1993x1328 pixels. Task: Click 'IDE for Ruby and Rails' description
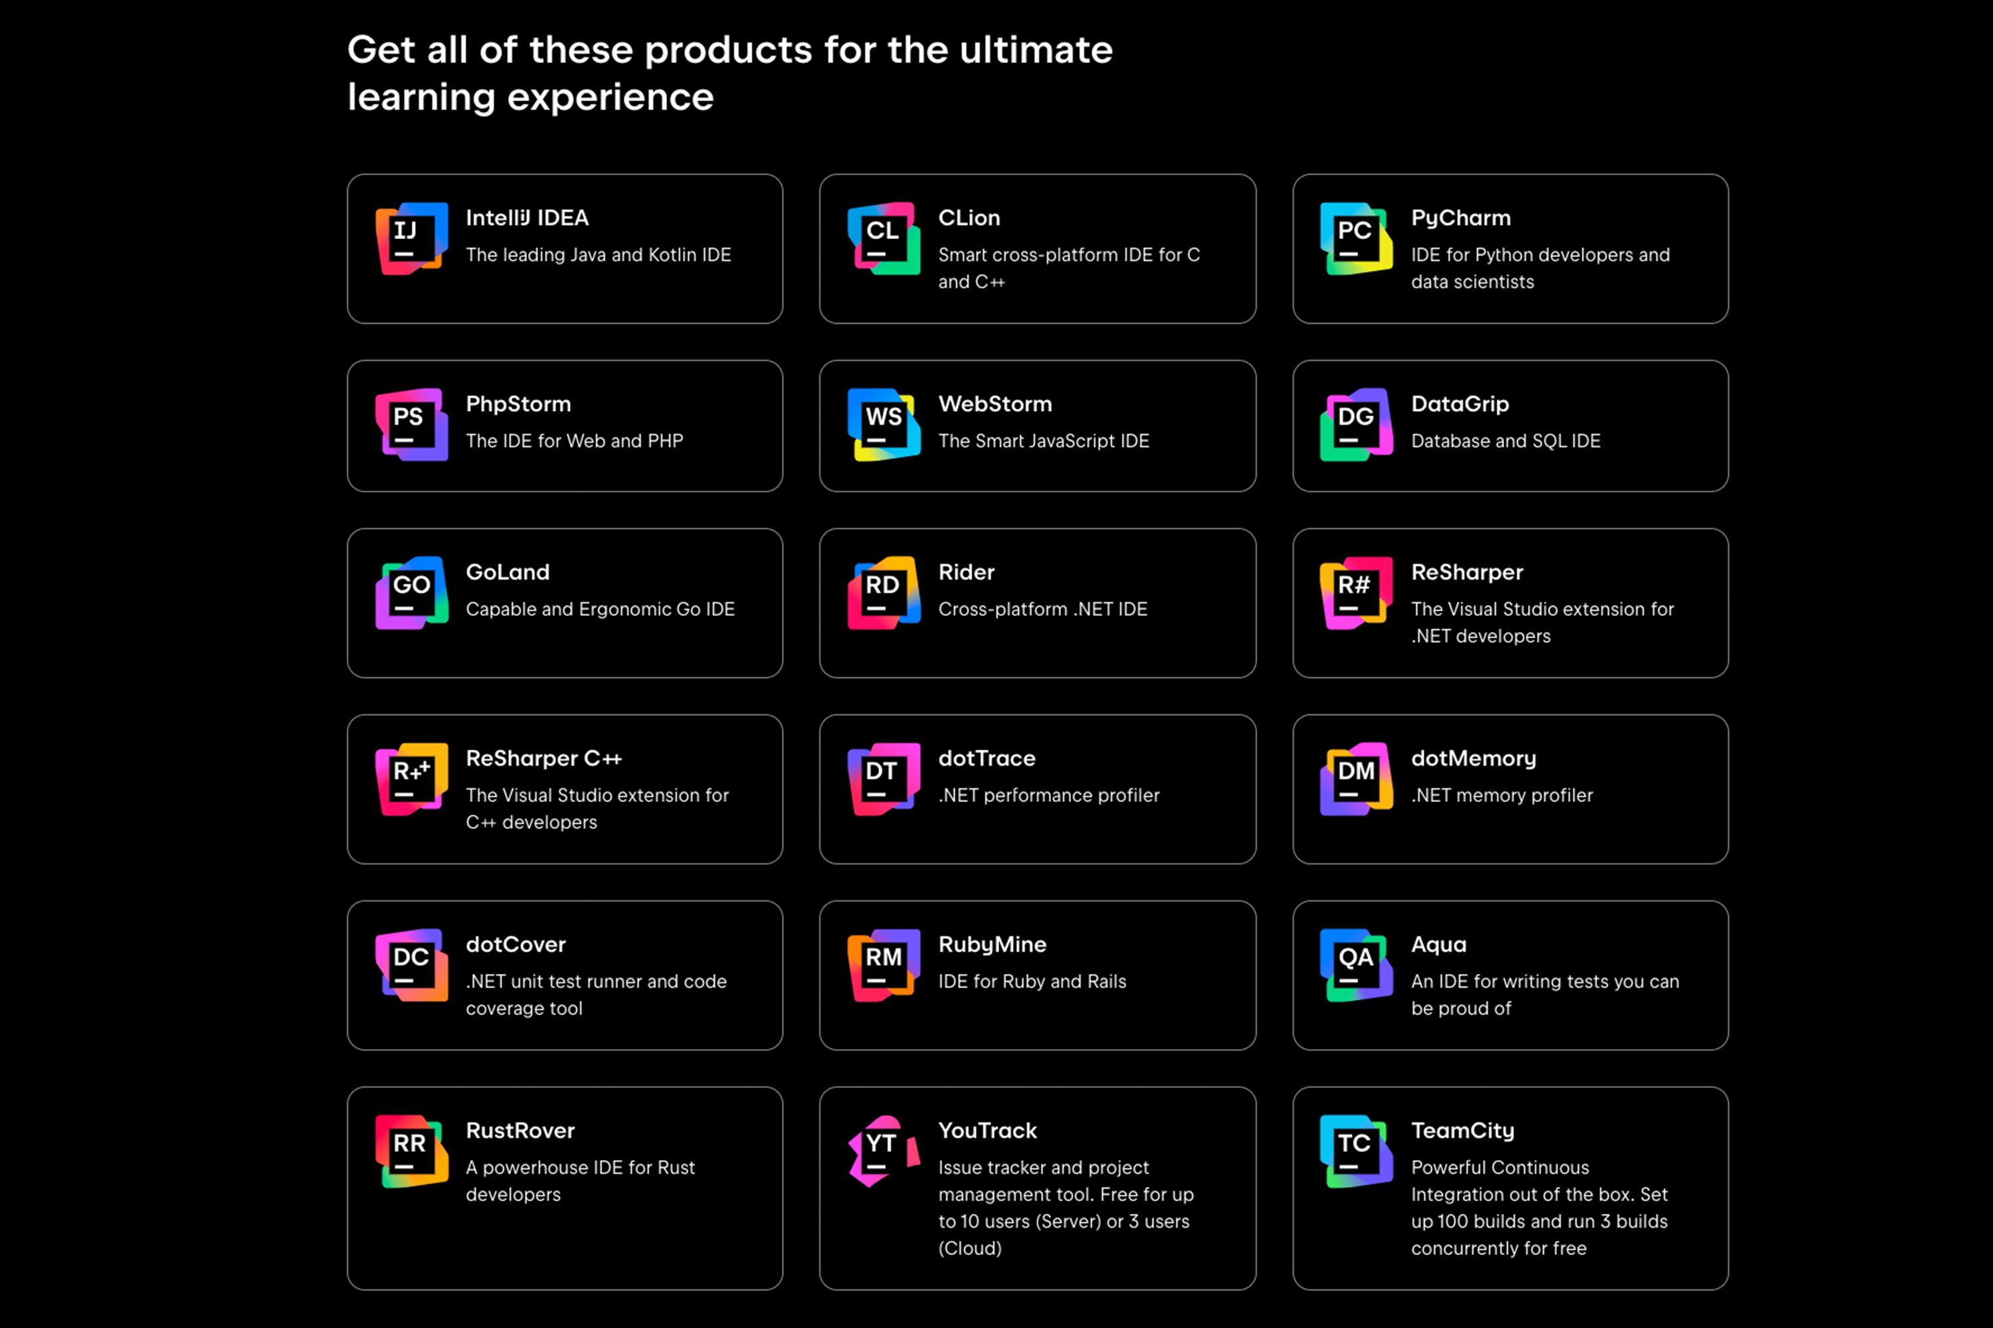(1032, 981)
